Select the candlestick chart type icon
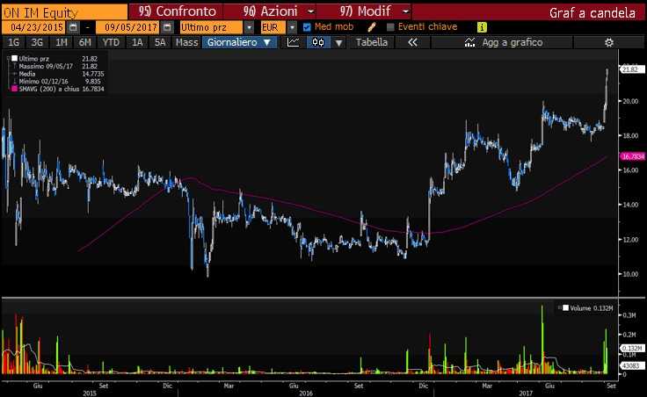Image resolution: width=647 pixels, height=397 pixels. [x=316, y=42]
